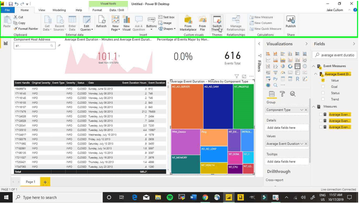Collapse the Visualizations pane
This screenshot has height=203, width=359.
click(306, 44)
